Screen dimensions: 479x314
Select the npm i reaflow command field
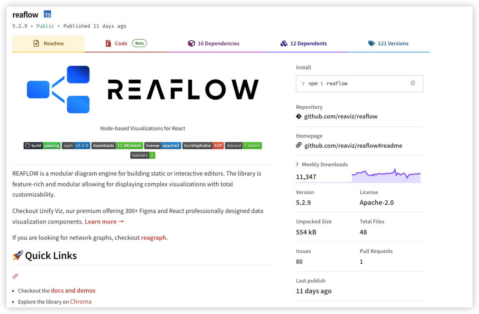click(x=359, y=83)
